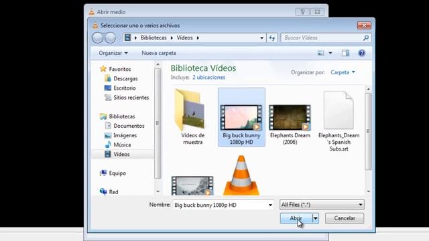429x241 pixels.
Task: Select the grayscale video thumbnail in bottom row
Action: pos(192,186)
